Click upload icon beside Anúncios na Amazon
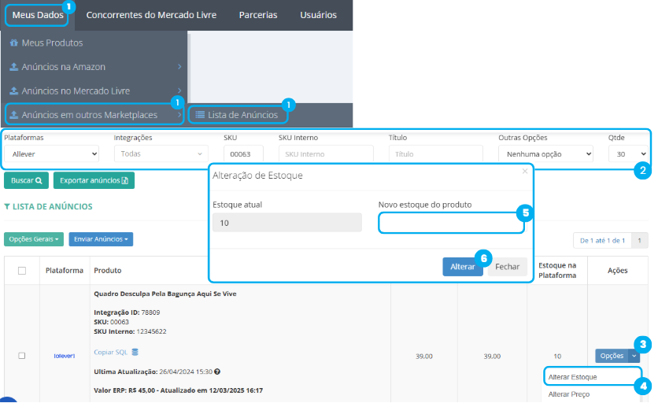Image resolution: width=658 pixels, height=403 pixels. (14, 67)
